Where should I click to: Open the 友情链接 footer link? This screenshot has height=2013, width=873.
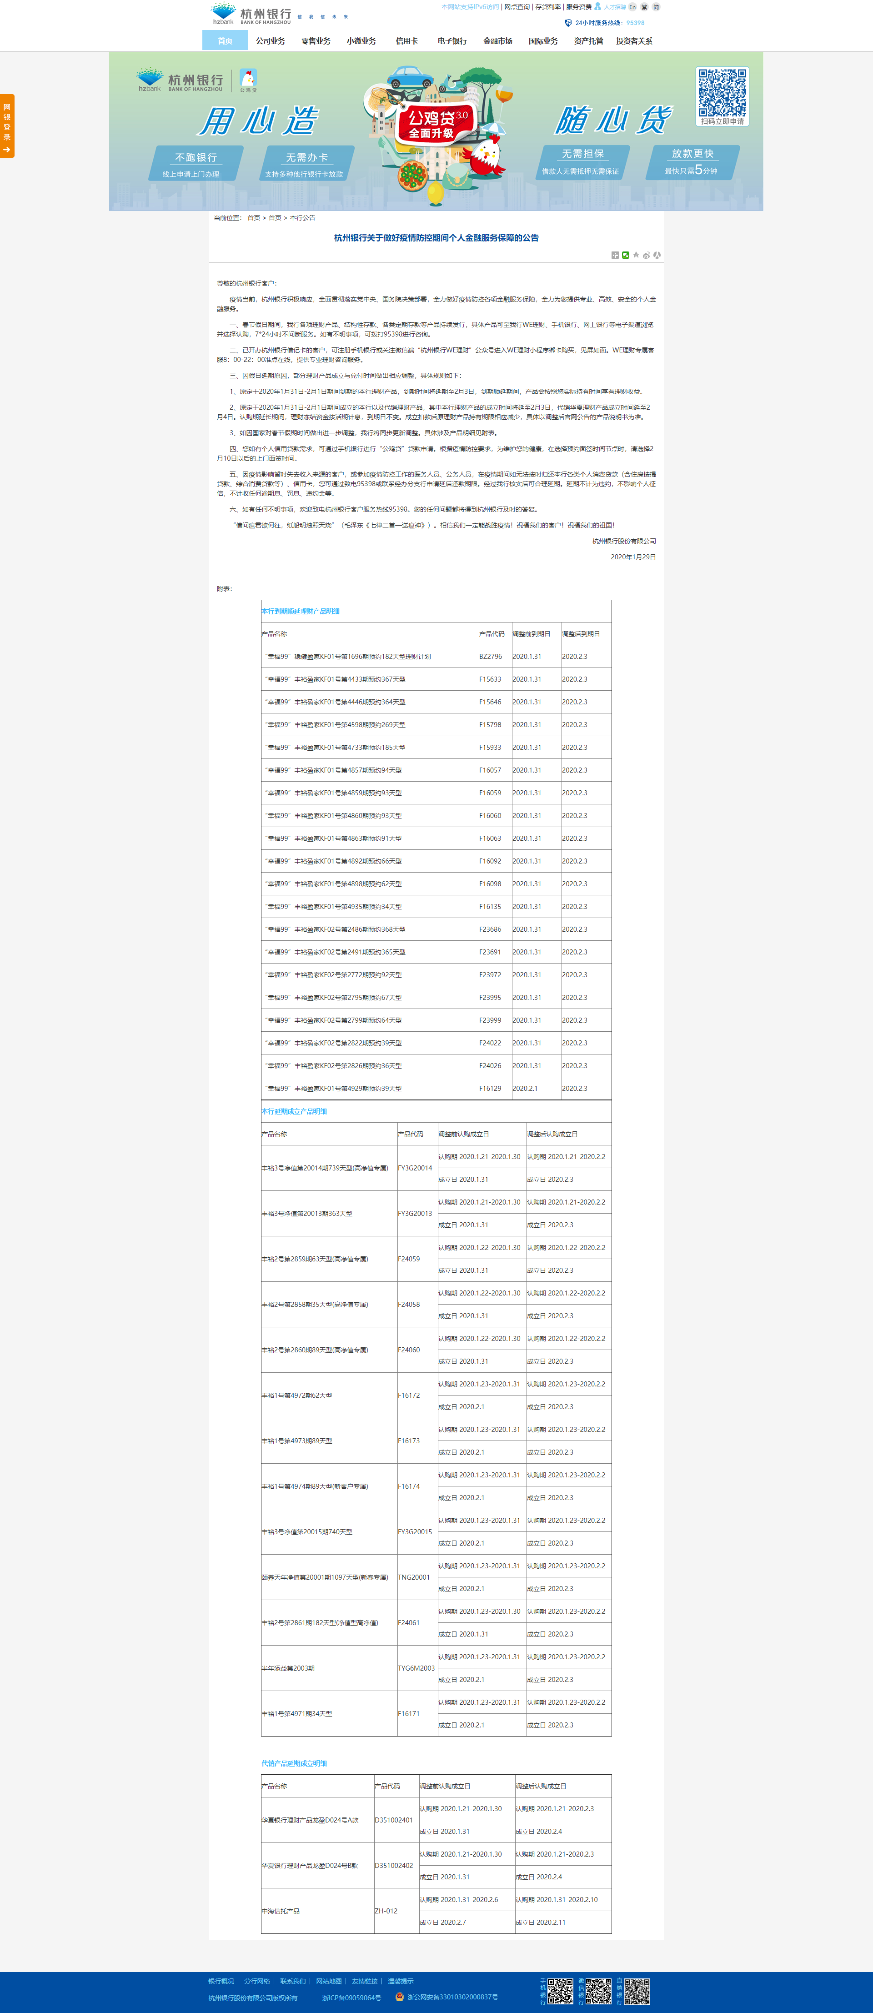click(x=365, y=1981)
